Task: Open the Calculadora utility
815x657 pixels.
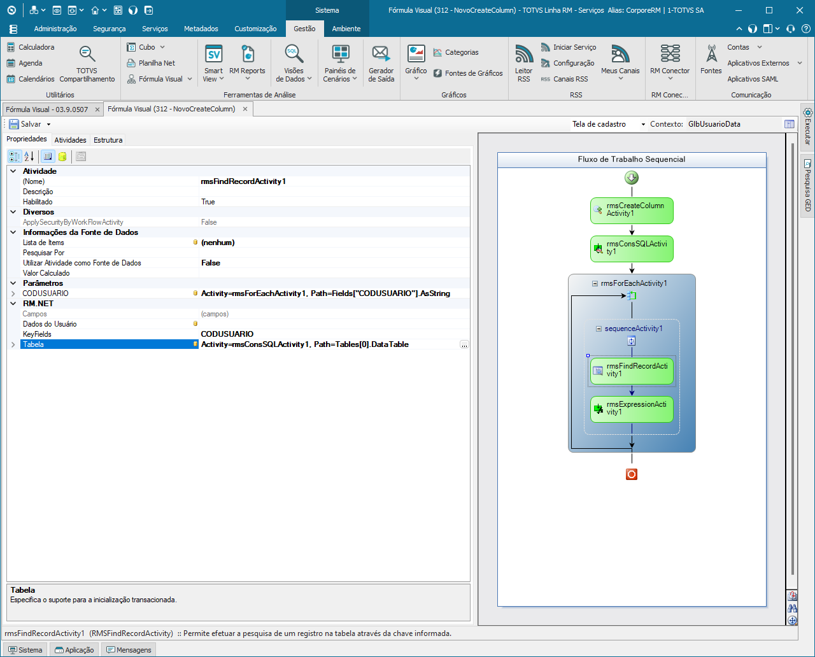Action: (x=31, y=47)
